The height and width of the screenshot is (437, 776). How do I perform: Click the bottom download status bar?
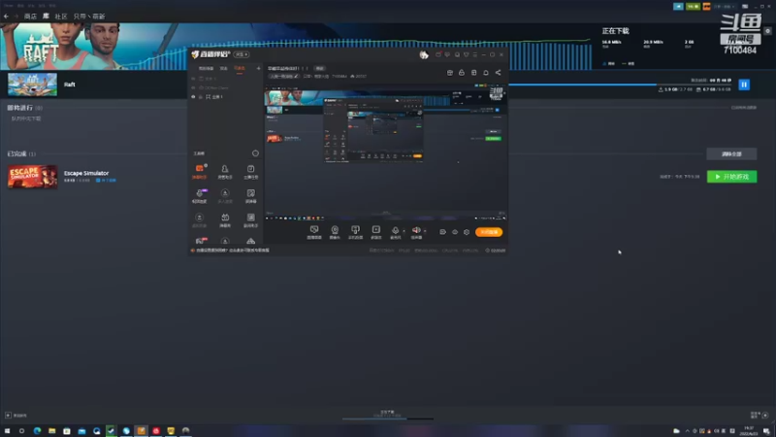pos(387,416)
